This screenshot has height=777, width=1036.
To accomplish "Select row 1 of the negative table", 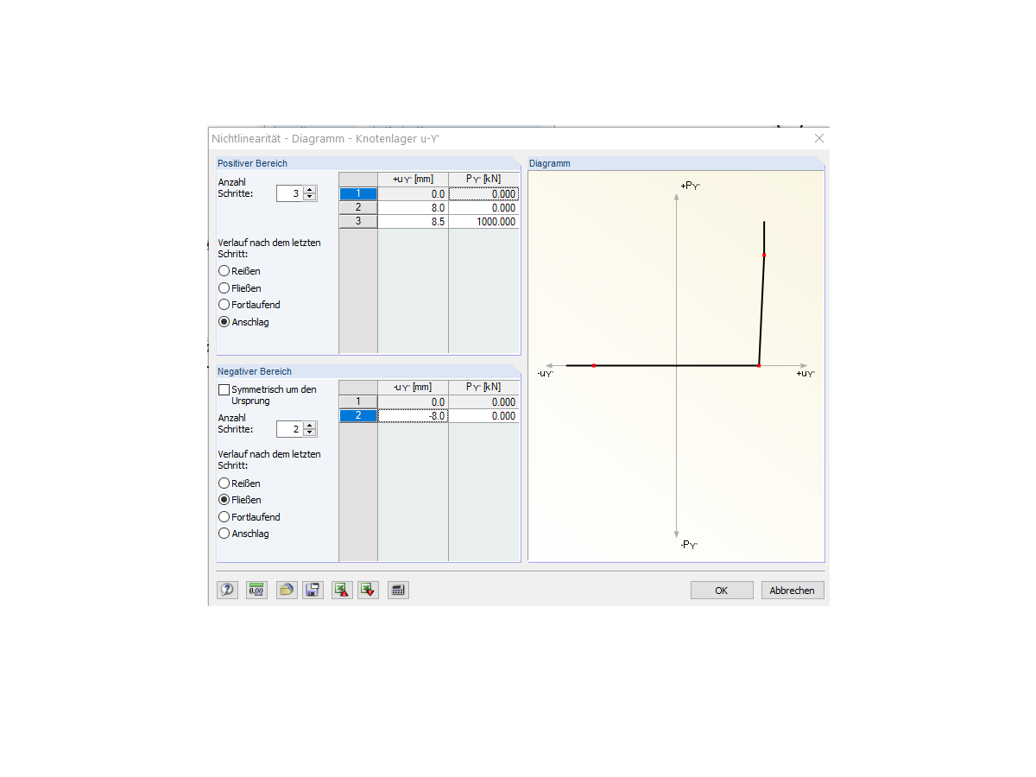I will [x=358, y=401].
